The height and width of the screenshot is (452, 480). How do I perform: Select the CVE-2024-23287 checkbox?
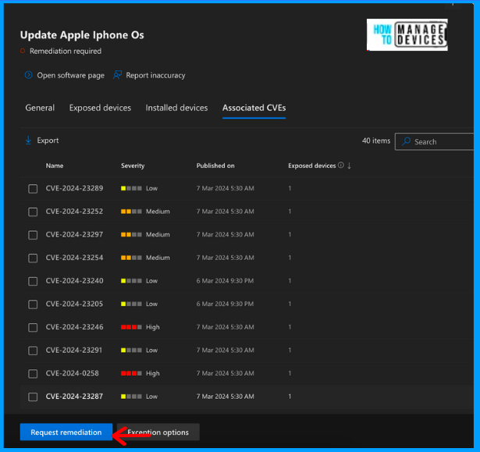(33, 397)
